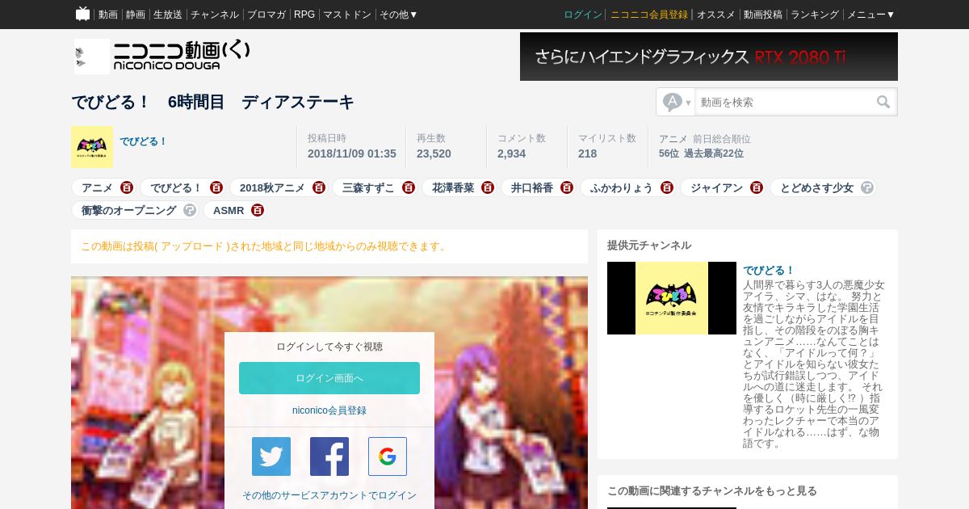
Task: Click the ranking text 56位 過去最高22位
Action: point(701,154)
